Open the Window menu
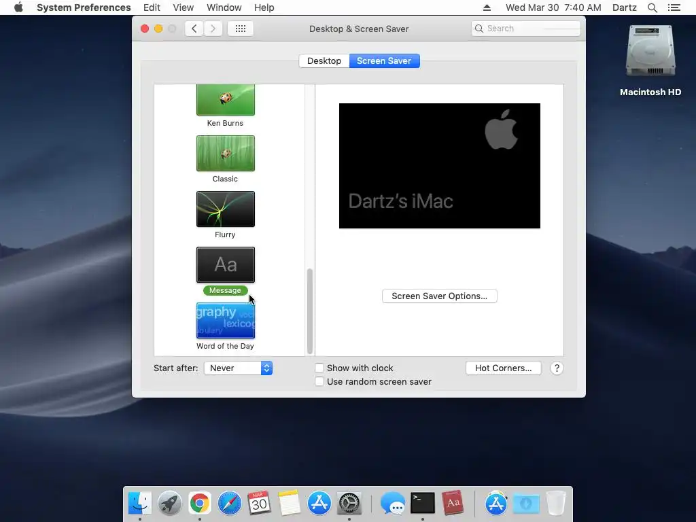Viewport: 696px width, 522px height. click(x=224, y=7)
